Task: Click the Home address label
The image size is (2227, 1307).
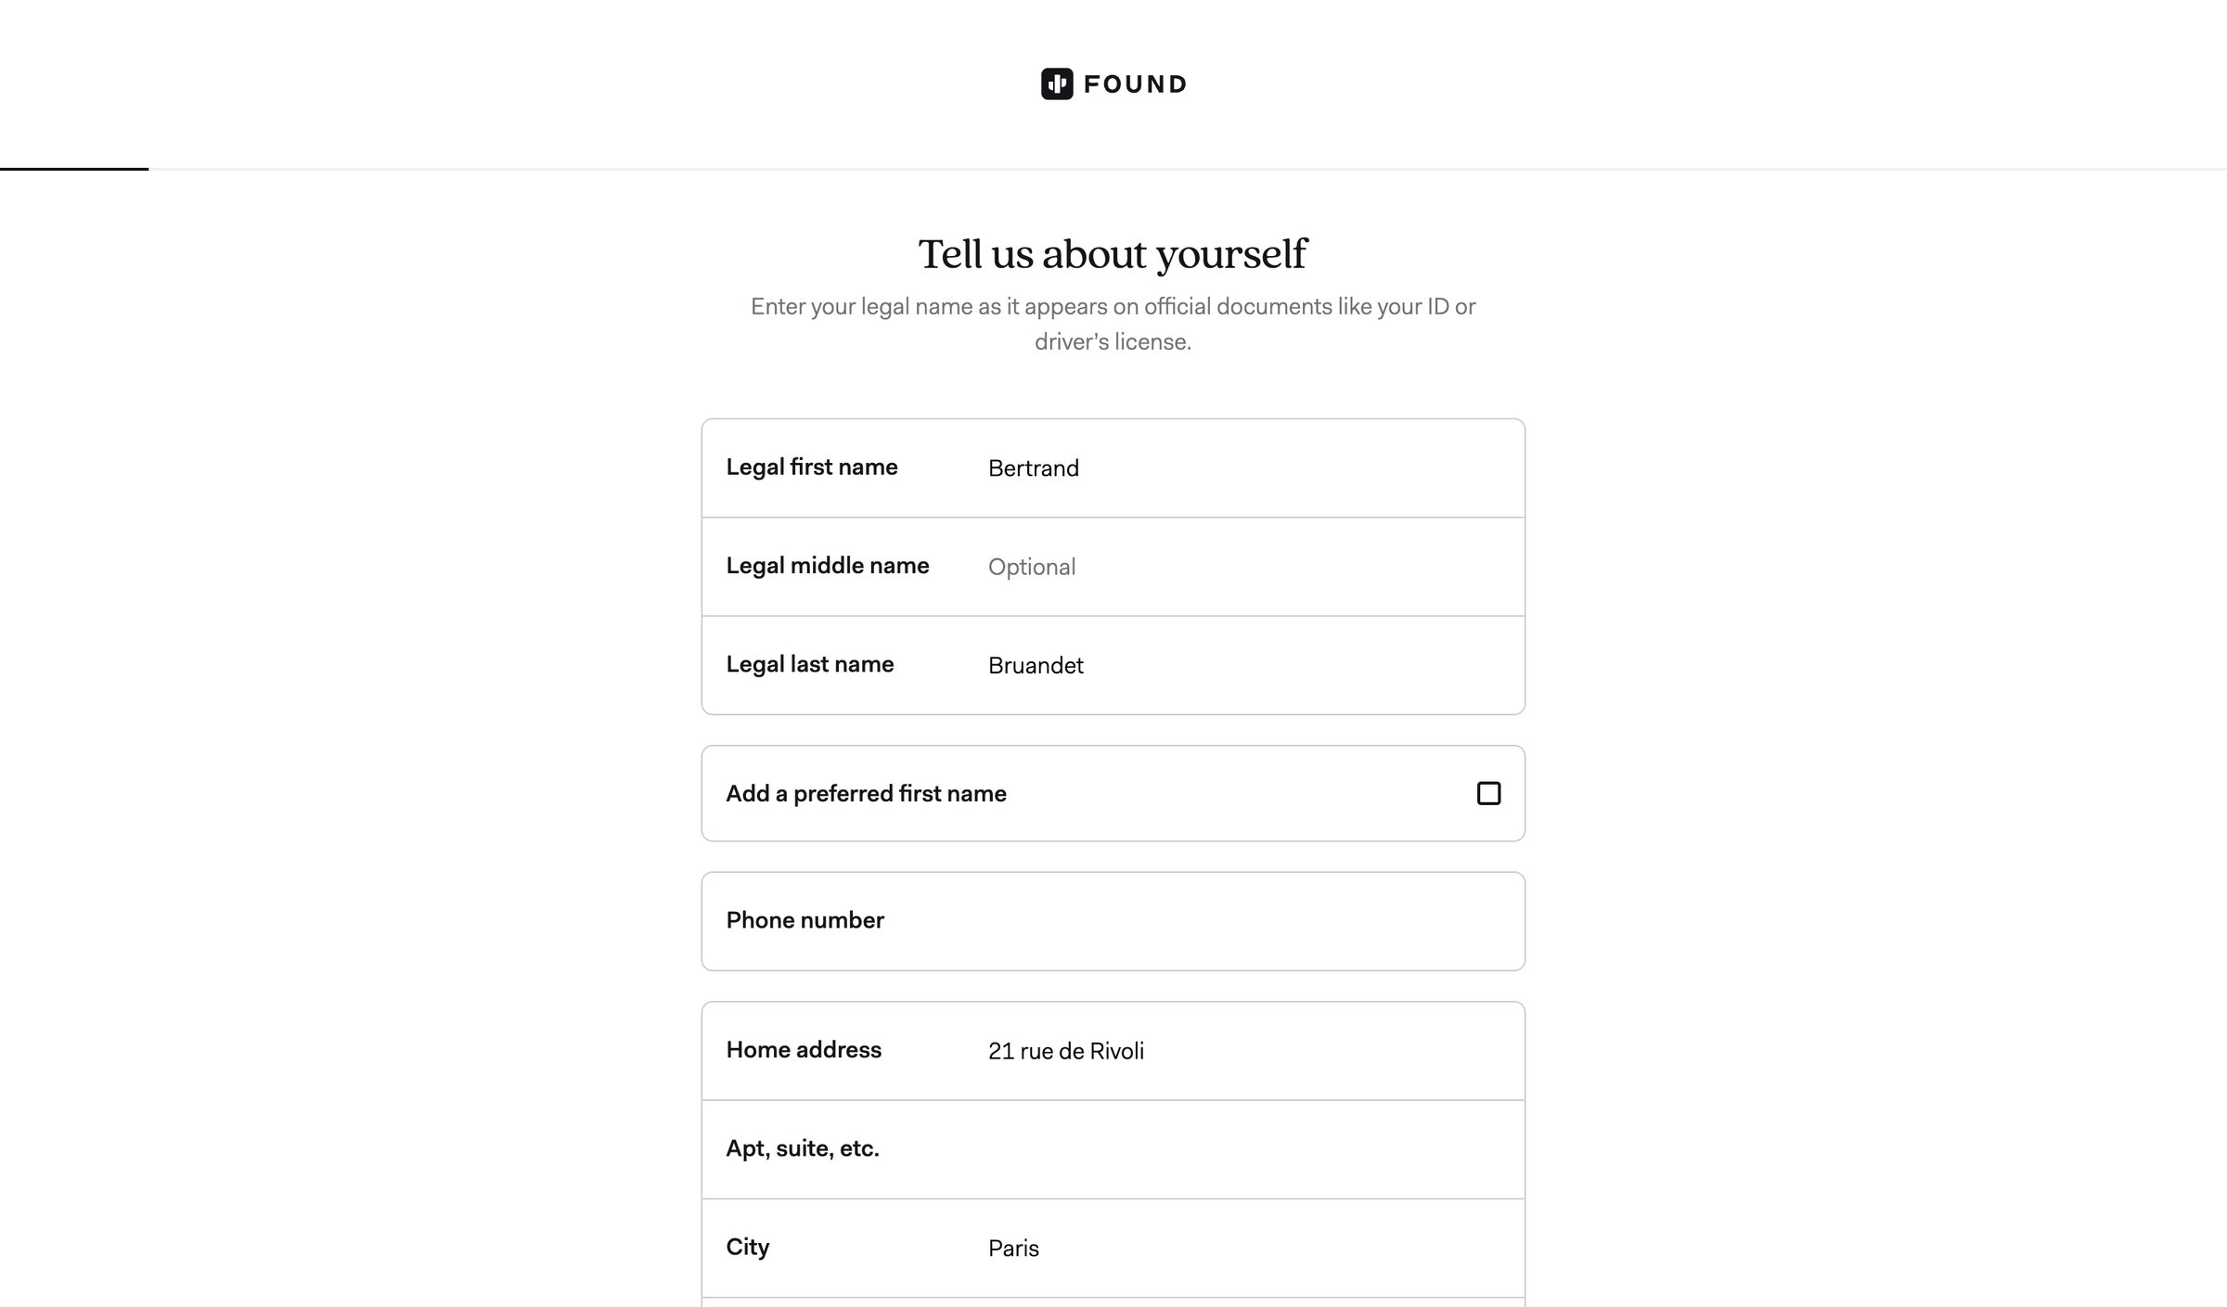Action: click(804, 1049)
